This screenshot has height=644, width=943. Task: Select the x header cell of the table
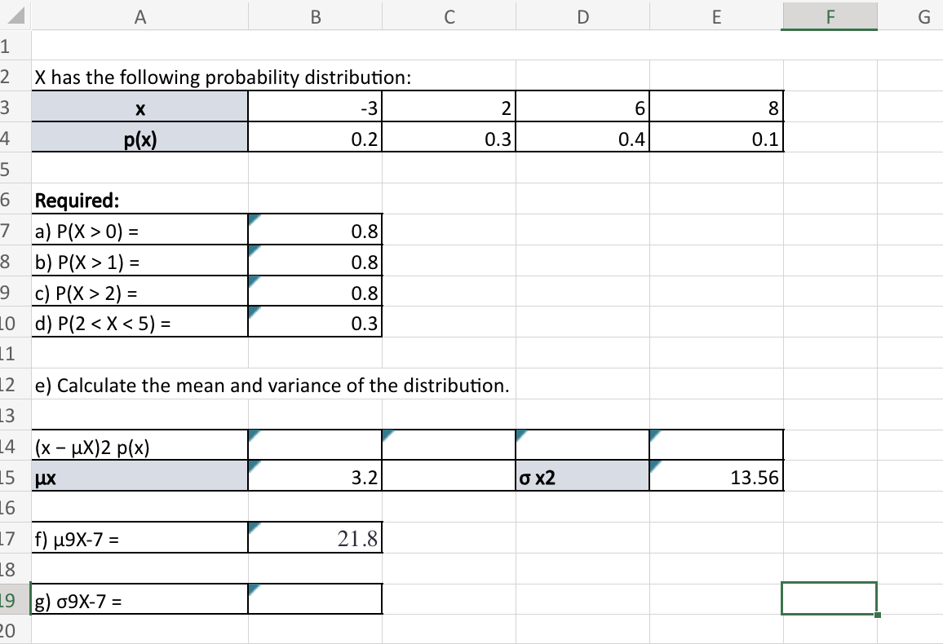coord(139,107)
